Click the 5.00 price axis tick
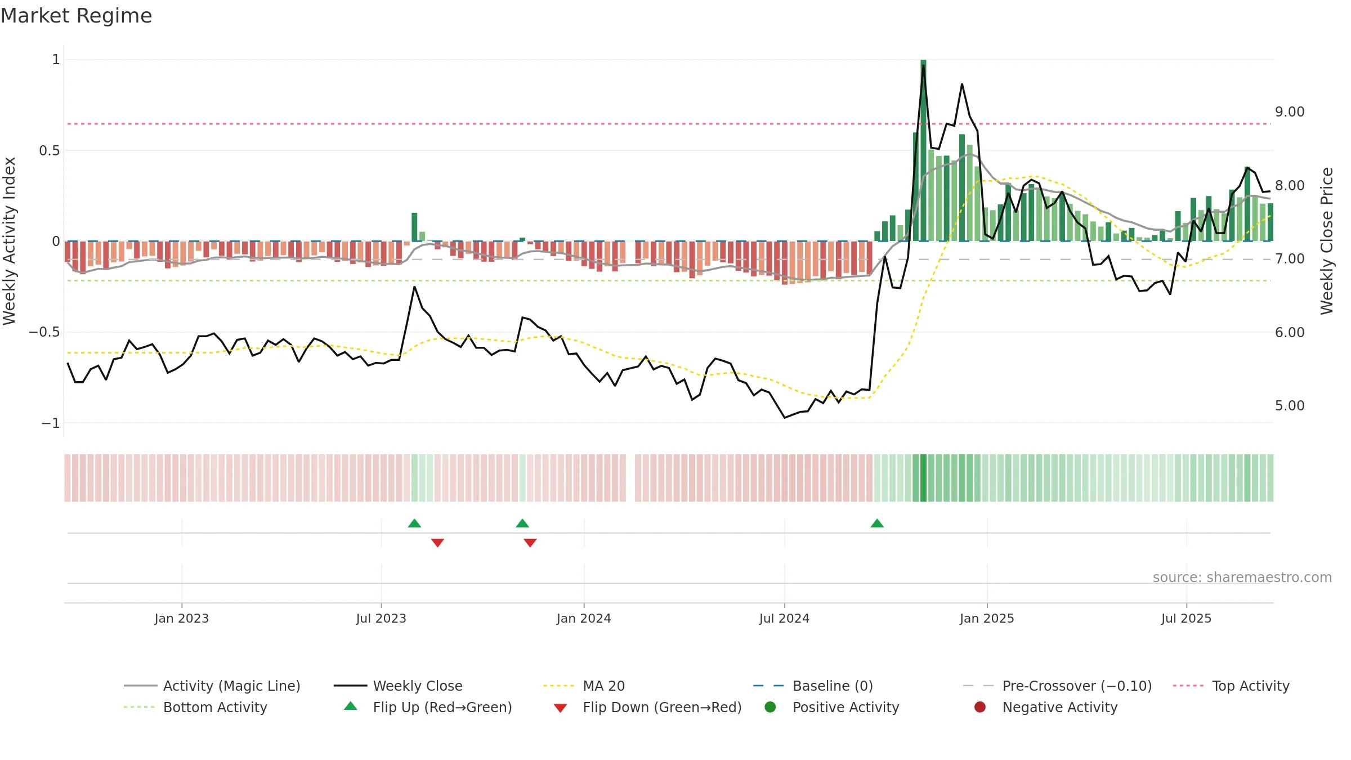This screenshot has width=1351, height=760. [x=1290, y=406]
